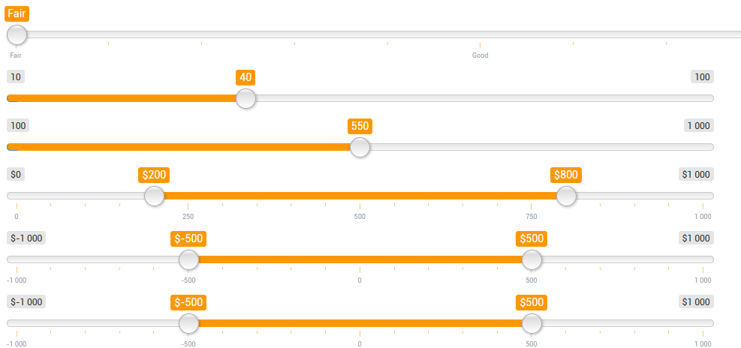Click the $-500 handle on the bottom slider
The width and height of the screenshot is (741, 348).
point(188,323)
